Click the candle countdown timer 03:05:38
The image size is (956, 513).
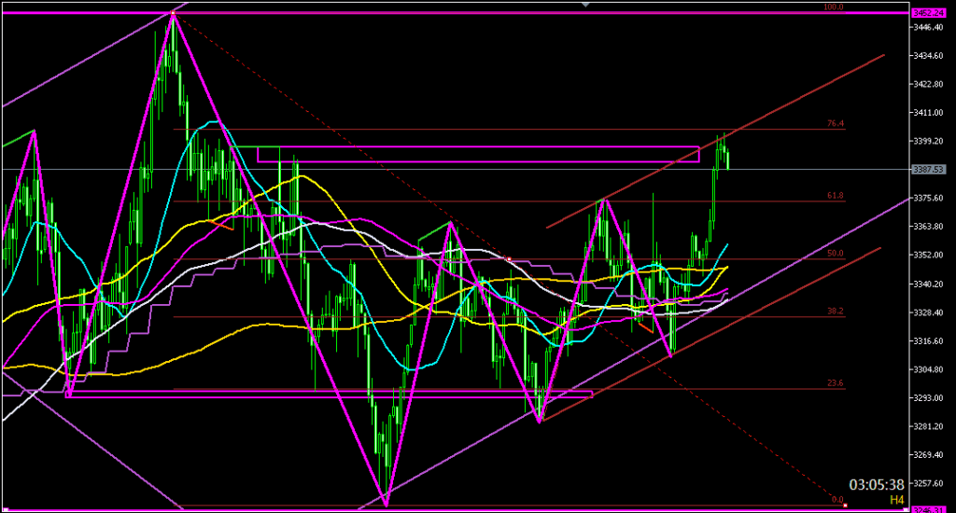pos(877,485)
